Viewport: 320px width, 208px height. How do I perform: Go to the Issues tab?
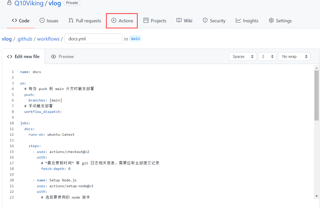click(x=49, y=21)
